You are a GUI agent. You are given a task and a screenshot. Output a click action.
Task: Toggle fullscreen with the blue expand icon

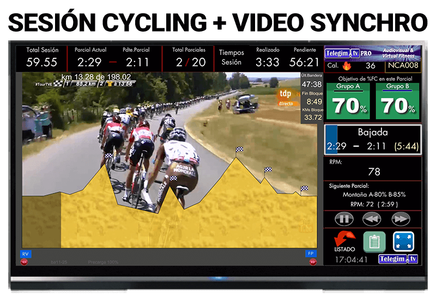click(403, 242)
